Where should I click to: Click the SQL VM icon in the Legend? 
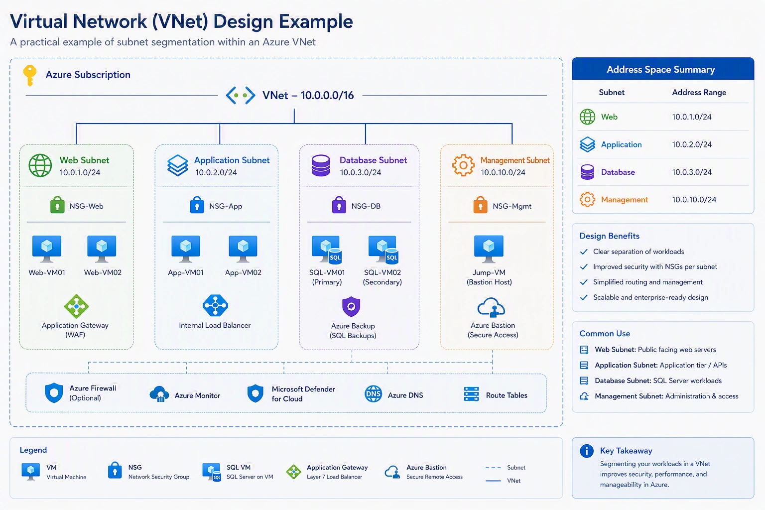pyautogui.click(x=212, y=472)
